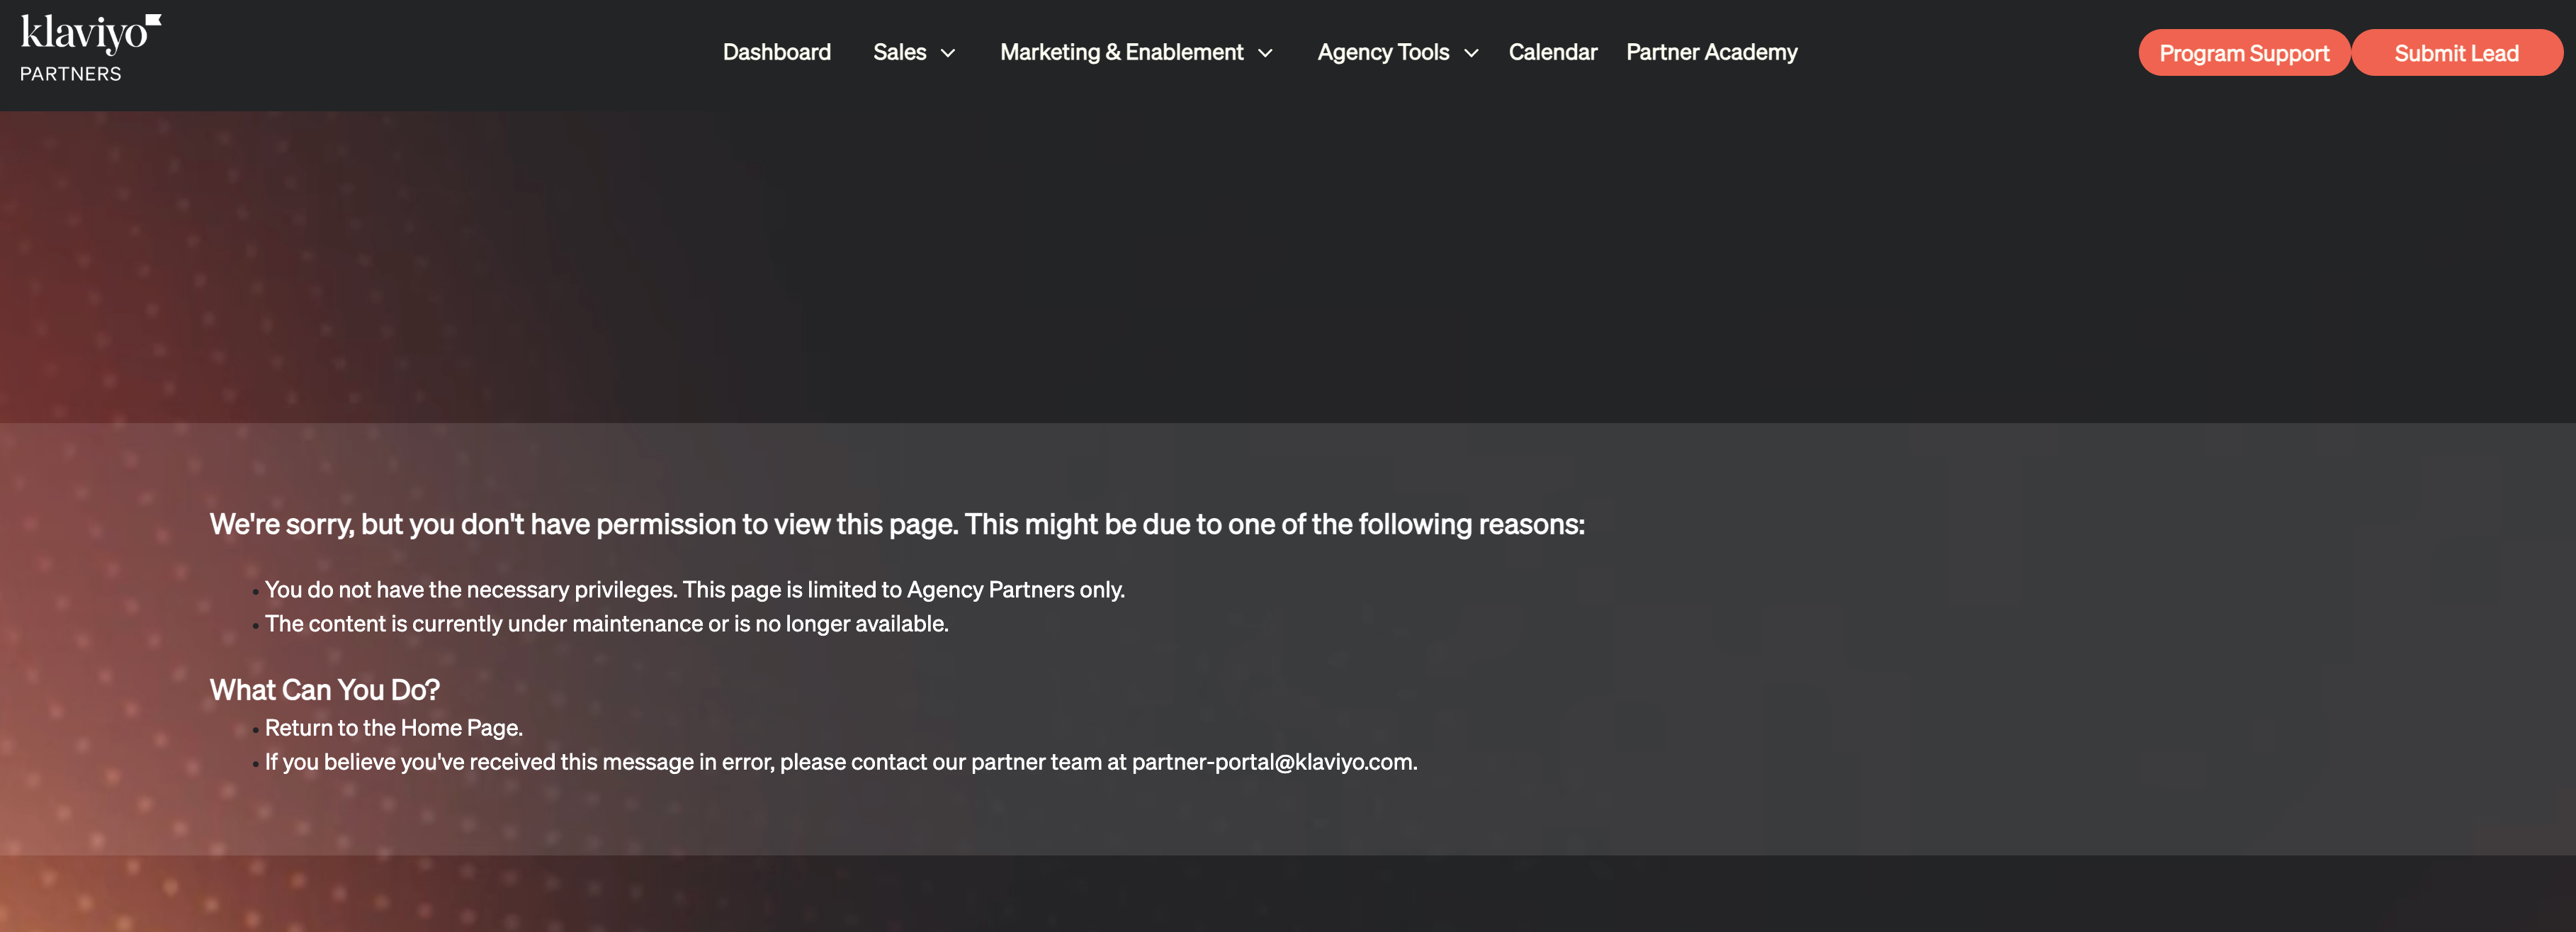The height and width of the screenshot is (932, 2576).
Task: Click 'content is currently under maintenance' line
Action: pyautogui.click(x=606, y=624)
